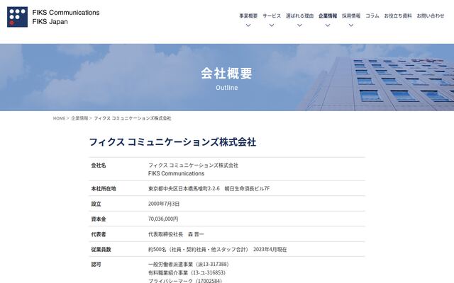The image size is (454, 283).
Task: Expand the chevron under 採用情報
Action: click(x=351, y=25)
